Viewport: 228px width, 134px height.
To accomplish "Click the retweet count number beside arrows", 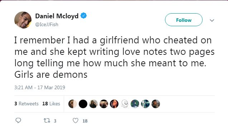I will tap(55, 121).
